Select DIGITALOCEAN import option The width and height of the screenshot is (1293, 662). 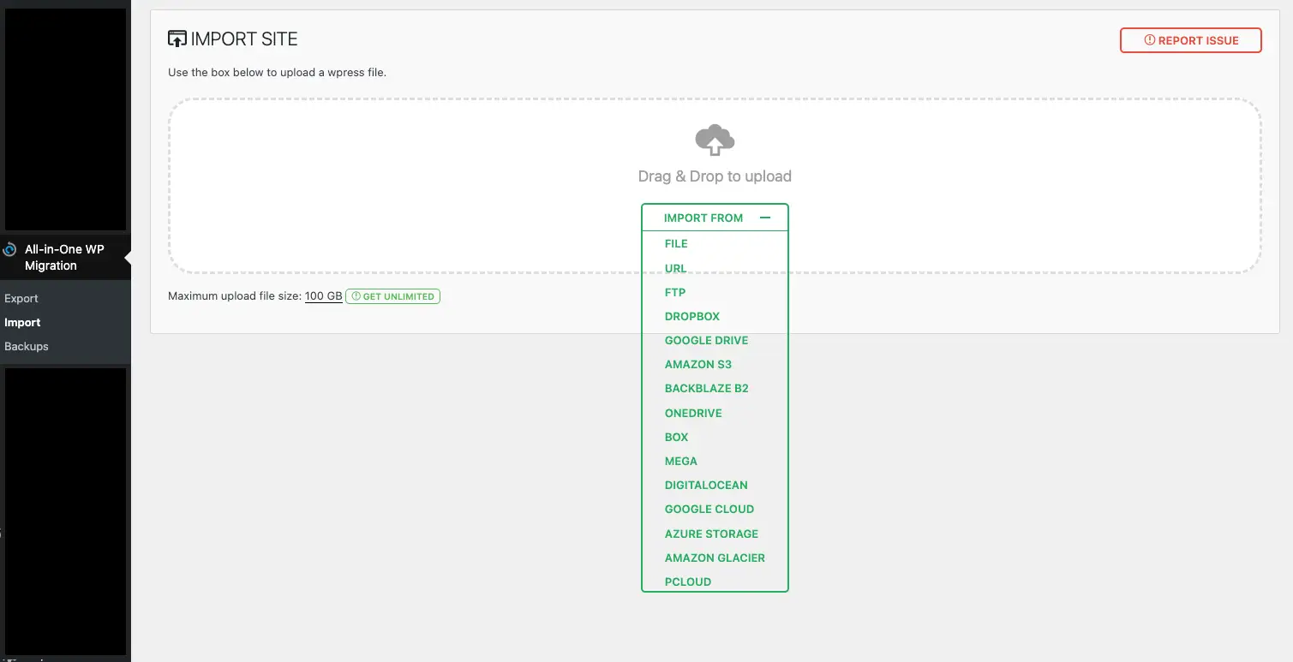(x=706, y=485)
